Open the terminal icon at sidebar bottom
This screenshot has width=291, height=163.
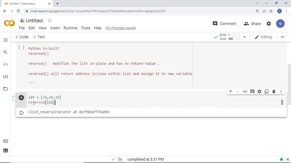(x=5, y=151)
